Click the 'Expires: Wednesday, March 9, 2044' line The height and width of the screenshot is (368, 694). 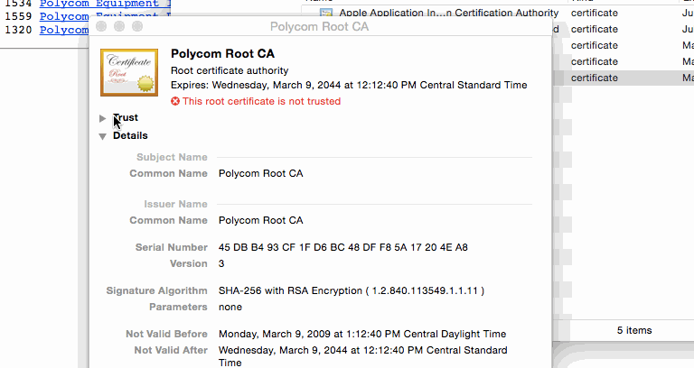(x=349, y=85)
